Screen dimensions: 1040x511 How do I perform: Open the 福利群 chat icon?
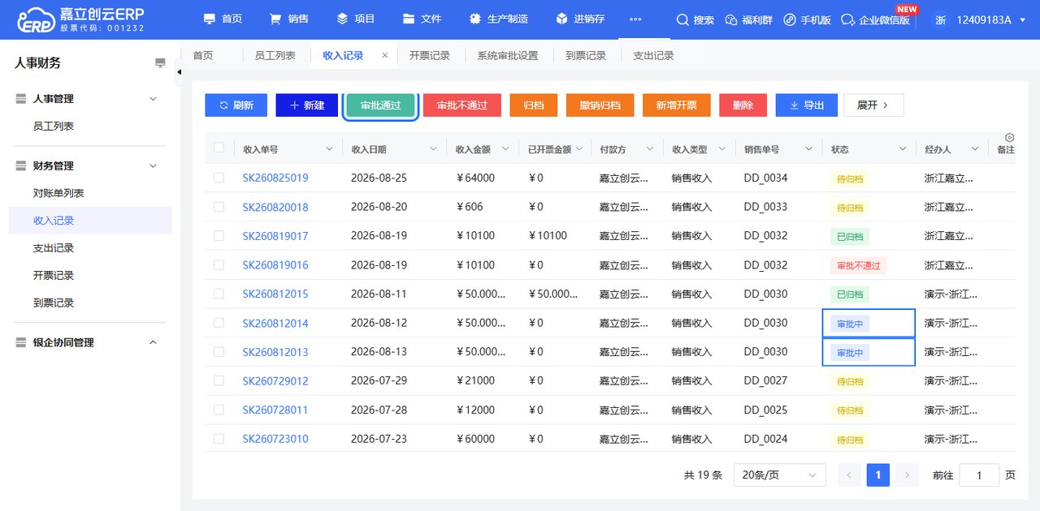(x=730, y=19)
